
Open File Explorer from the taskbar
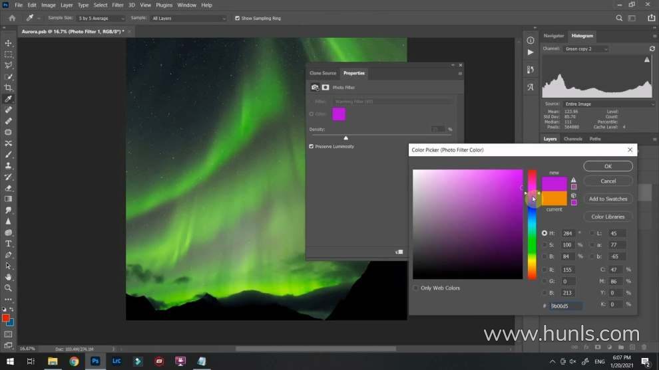[53, 361]
